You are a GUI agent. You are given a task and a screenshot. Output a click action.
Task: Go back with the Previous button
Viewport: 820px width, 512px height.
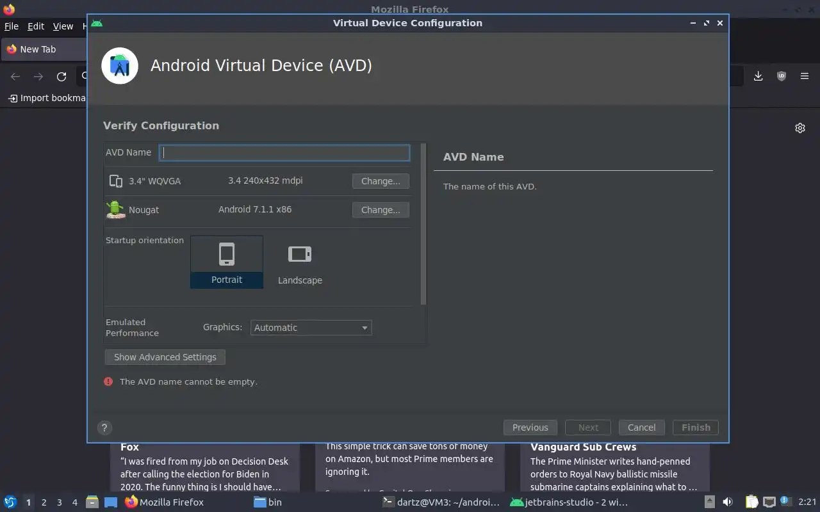tap(530, 428)
